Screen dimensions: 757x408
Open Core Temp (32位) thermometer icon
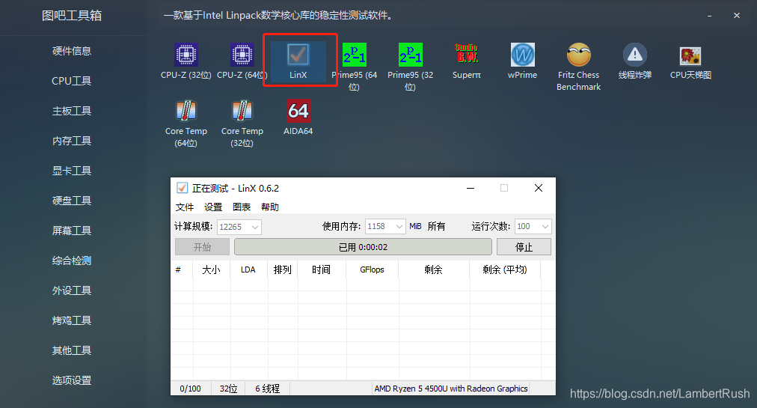point(242,111)
